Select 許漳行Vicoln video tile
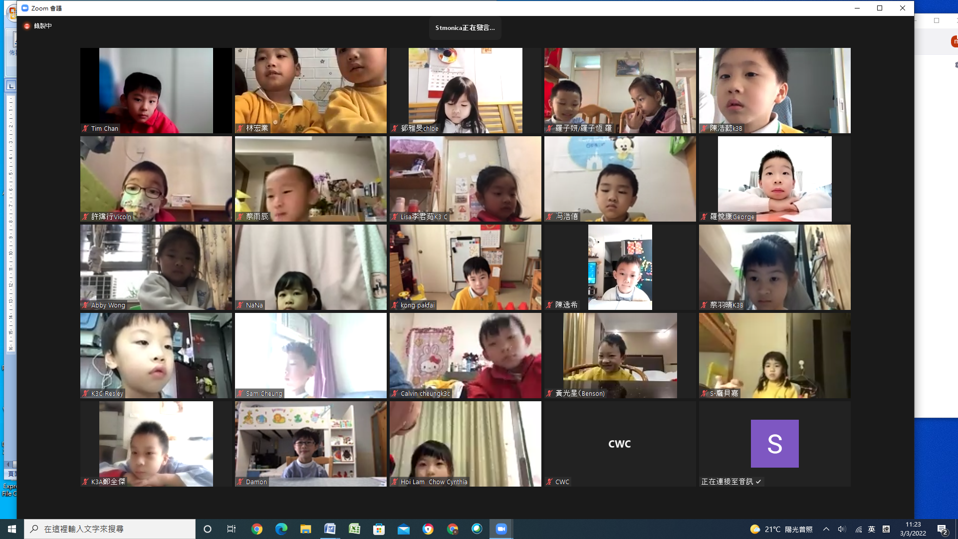 click(x=156, y=179)
